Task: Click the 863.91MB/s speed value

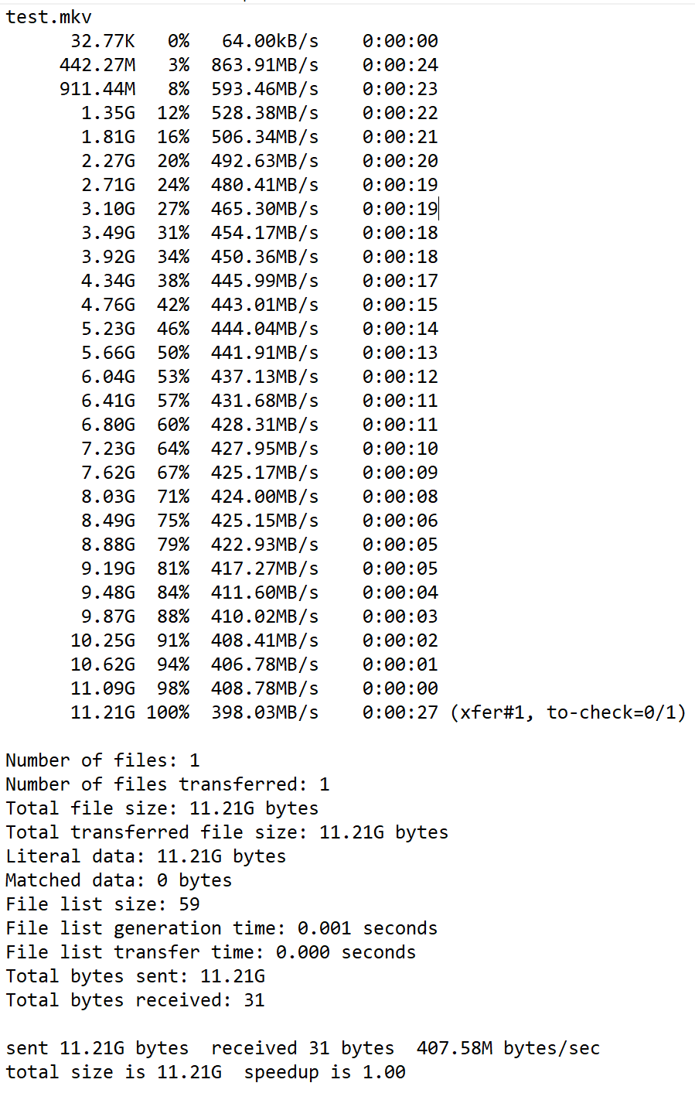Action: pos(264,65)
